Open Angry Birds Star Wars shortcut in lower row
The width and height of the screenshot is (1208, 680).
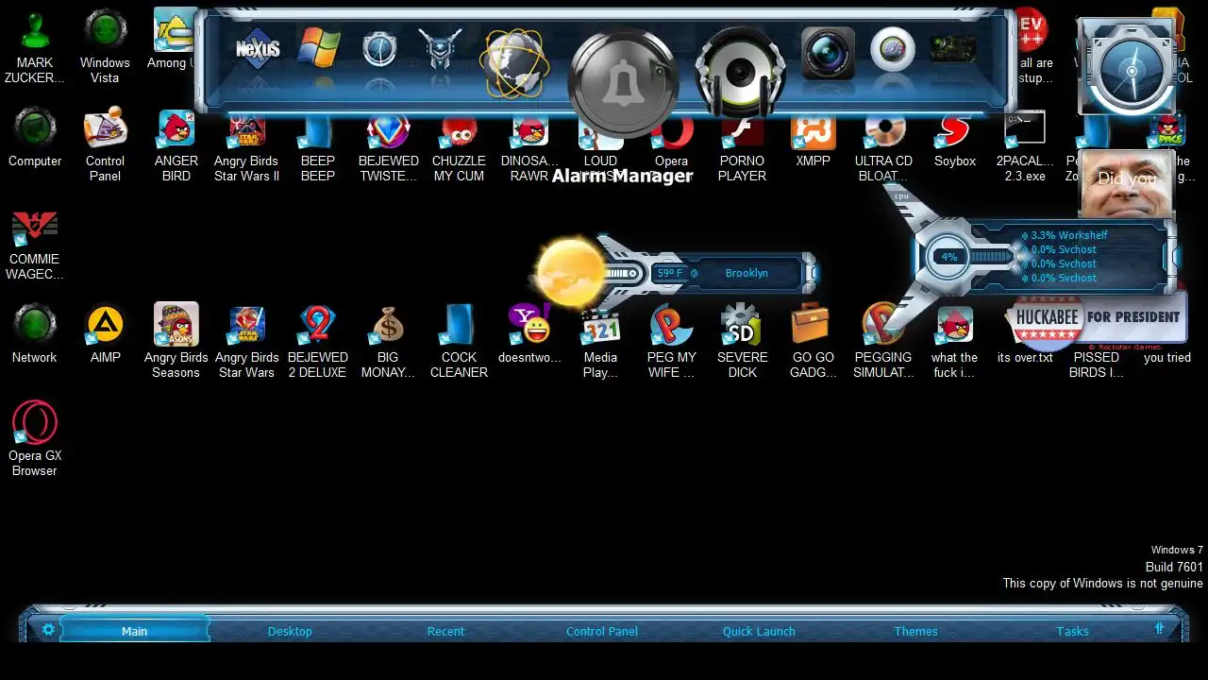click(x=246, y=341)
